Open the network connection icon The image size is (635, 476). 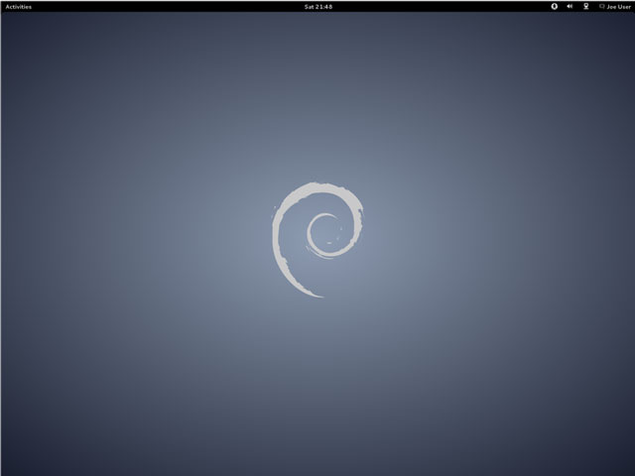tap(585, 7)
